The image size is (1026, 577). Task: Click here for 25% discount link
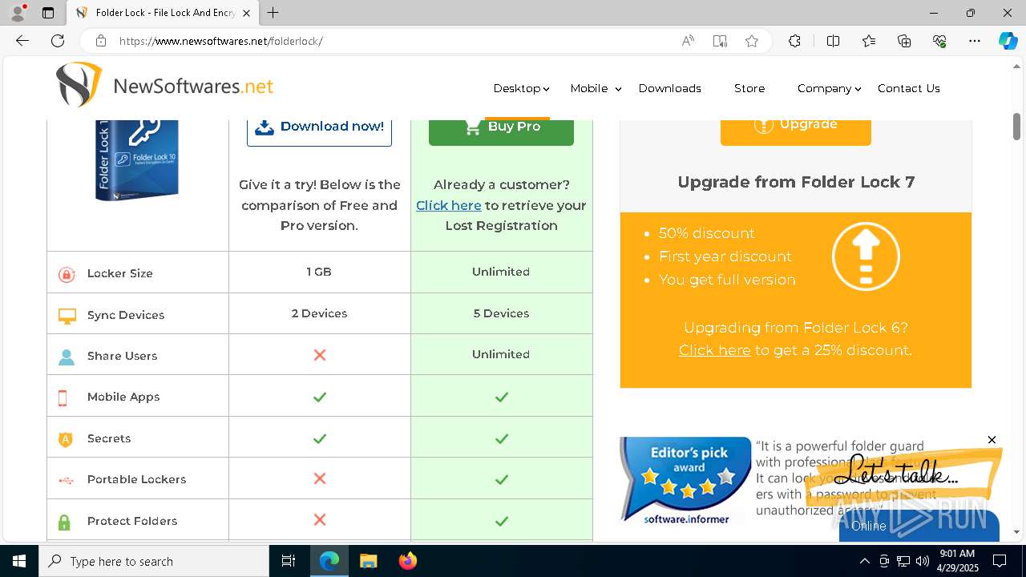tap(715, 350)
